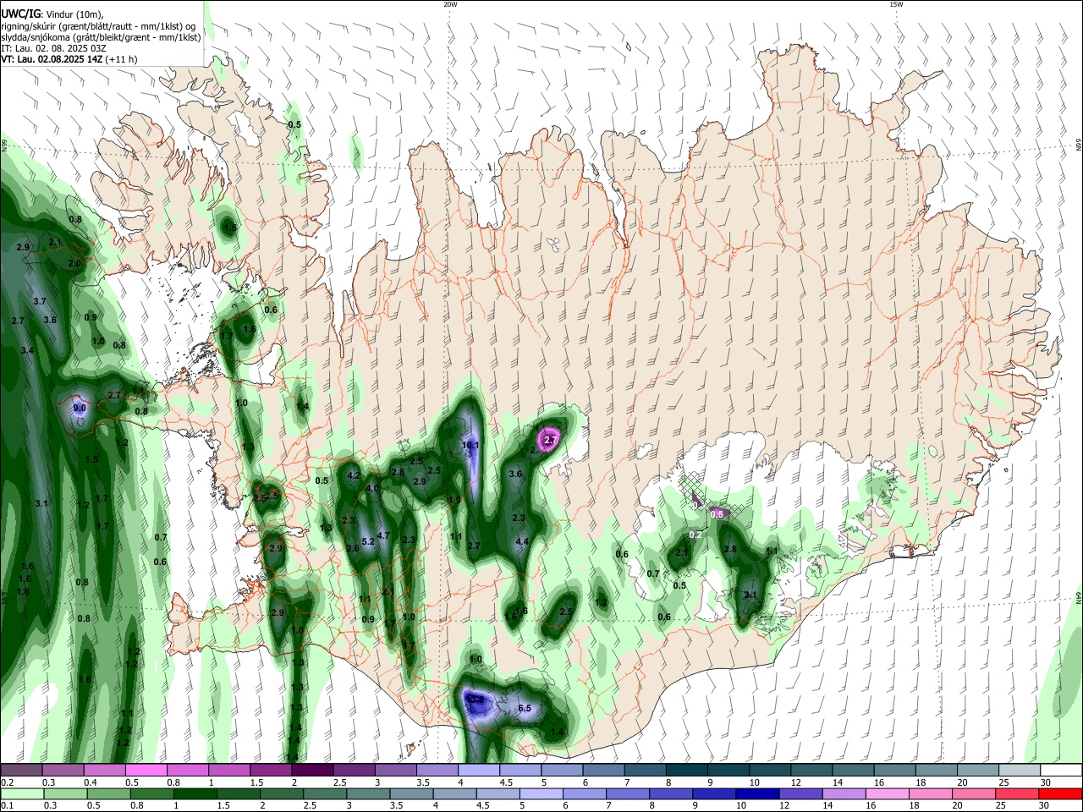Pick the dusky mauve 0.2–0.3 swatch in top legend
Screen dimensions: 1083x812
(x=22, y=771)
